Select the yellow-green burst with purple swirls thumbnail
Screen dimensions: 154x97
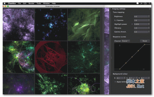click(x=84, y=84)
